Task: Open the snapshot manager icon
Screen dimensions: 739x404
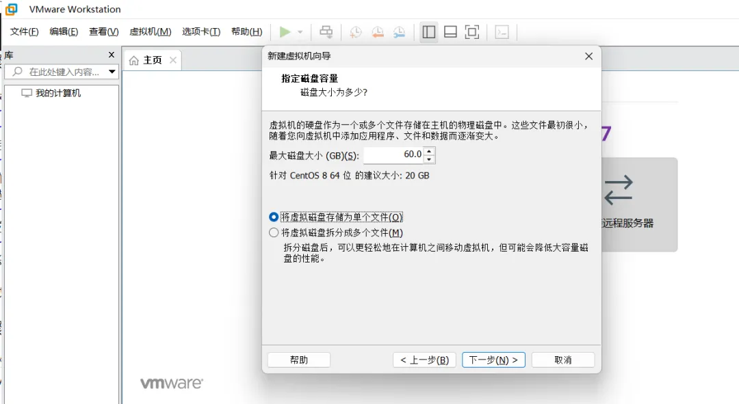Action: pos(399,32)
